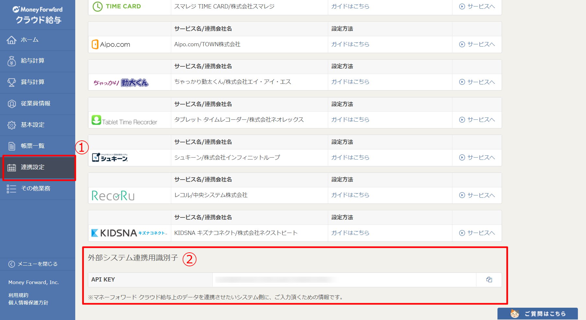Open ガイドはこちら for シュキーン
Viewport: 586px width, 320px height.
tap(350, 157)
